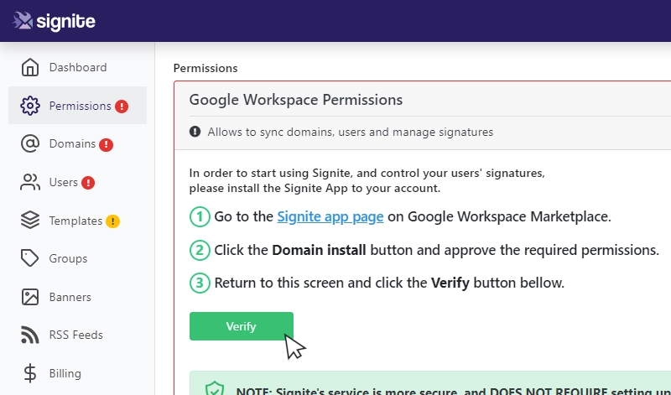Viewport: 671px width, 395px height.
Task: Click the 'Permissions' breadcrumb title text
Action: click(205, 68)
